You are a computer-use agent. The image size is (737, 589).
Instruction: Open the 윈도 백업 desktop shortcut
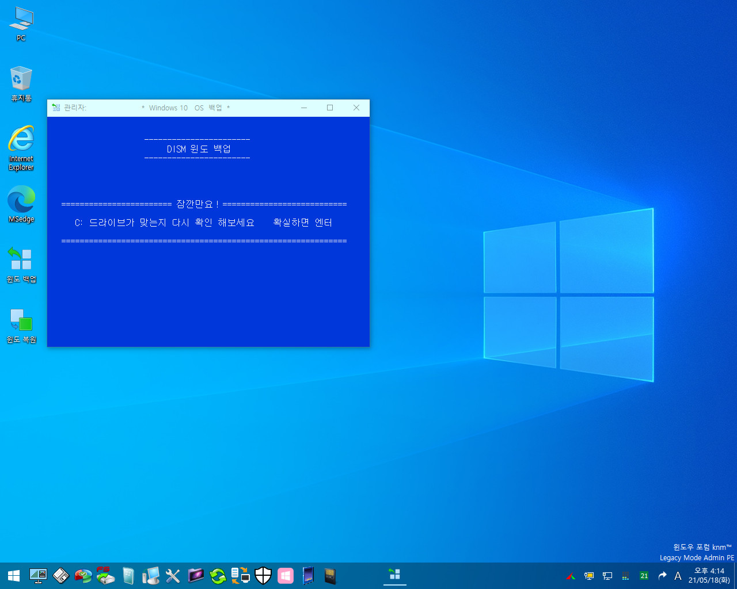(x=21, y=265)
